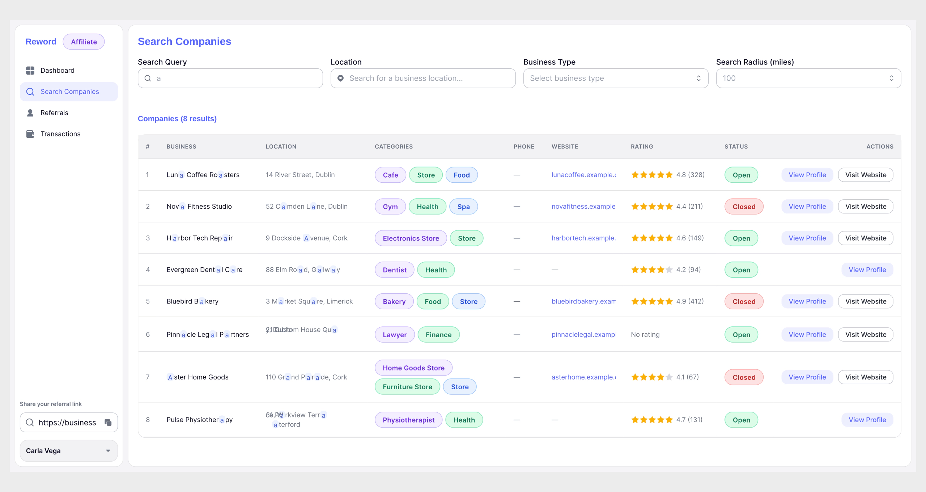Click the Transactions wallet icon
Screen dimensions: 926x492
[30, 134]
